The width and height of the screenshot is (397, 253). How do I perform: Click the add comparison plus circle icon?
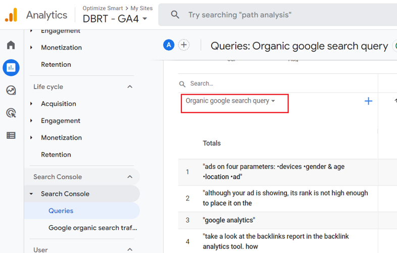pos(184,45)
